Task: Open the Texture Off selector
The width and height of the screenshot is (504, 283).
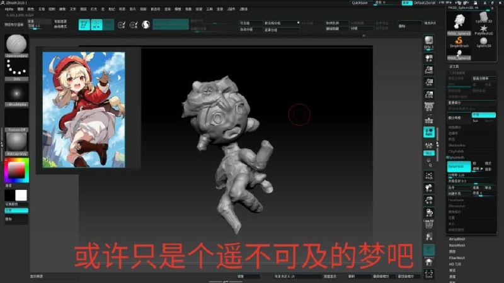Action: [16, 120]
